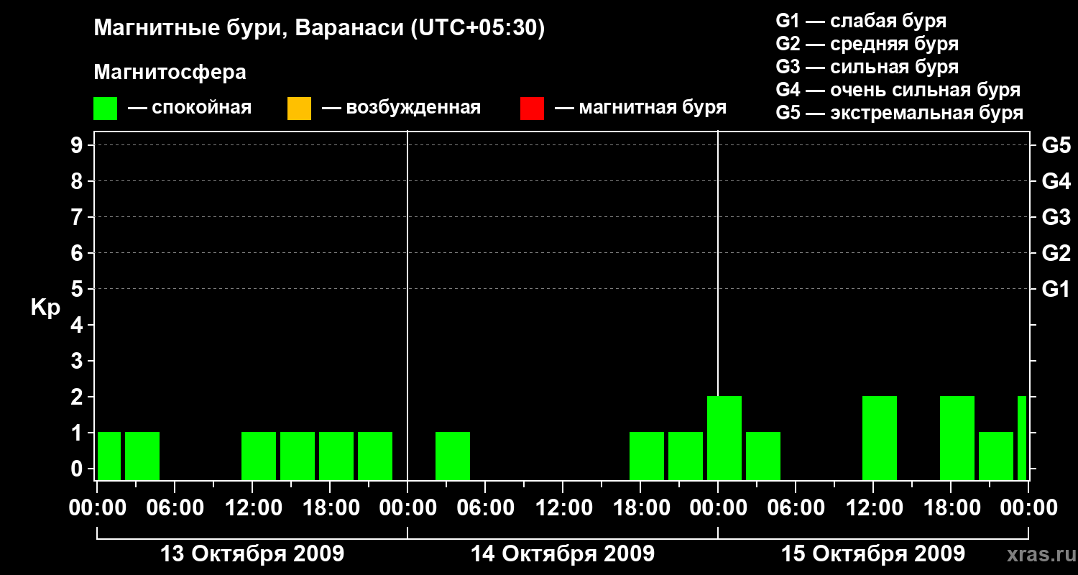The image size is (1078, 575).
Task: Click the '06:00' time label under 15 October
Action: 796,508
